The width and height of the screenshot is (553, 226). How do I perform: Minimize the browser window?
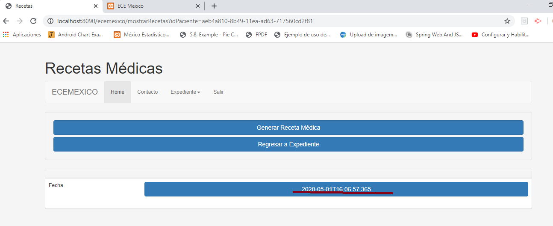click(531, 5)
